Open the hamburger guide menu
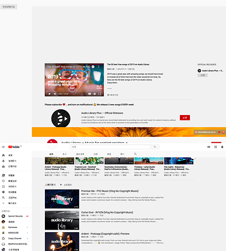 (3, 147)
